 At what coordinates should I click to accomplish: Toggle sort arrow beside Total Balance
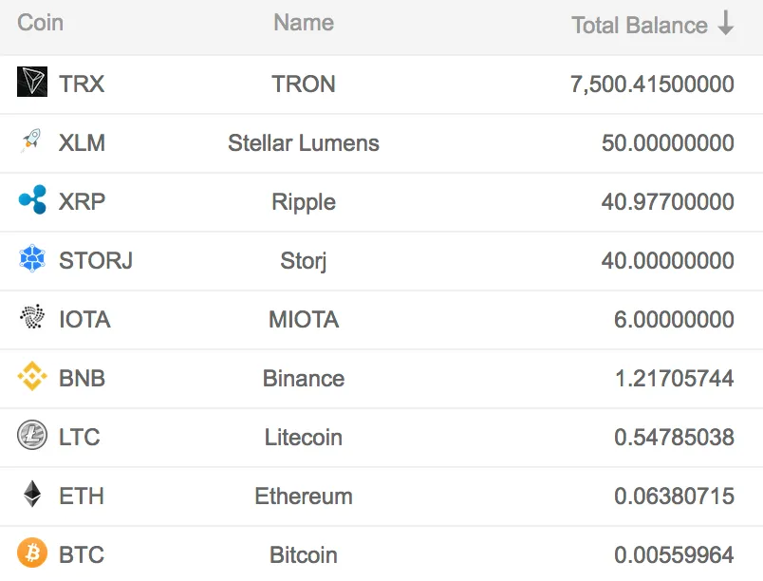(726, 24)
